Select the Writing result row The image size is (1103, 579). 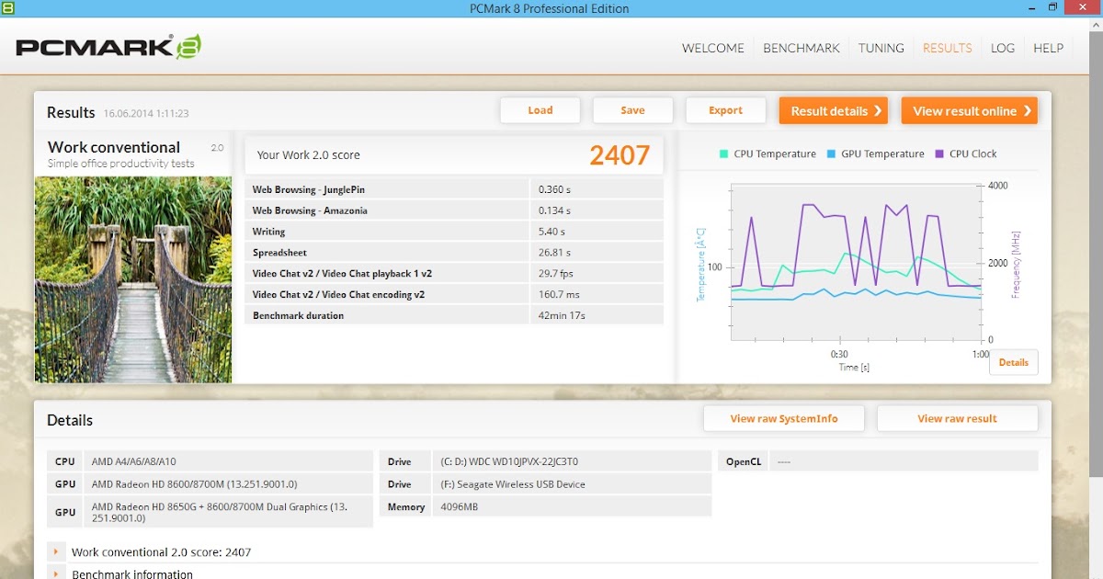coord(454,232)
